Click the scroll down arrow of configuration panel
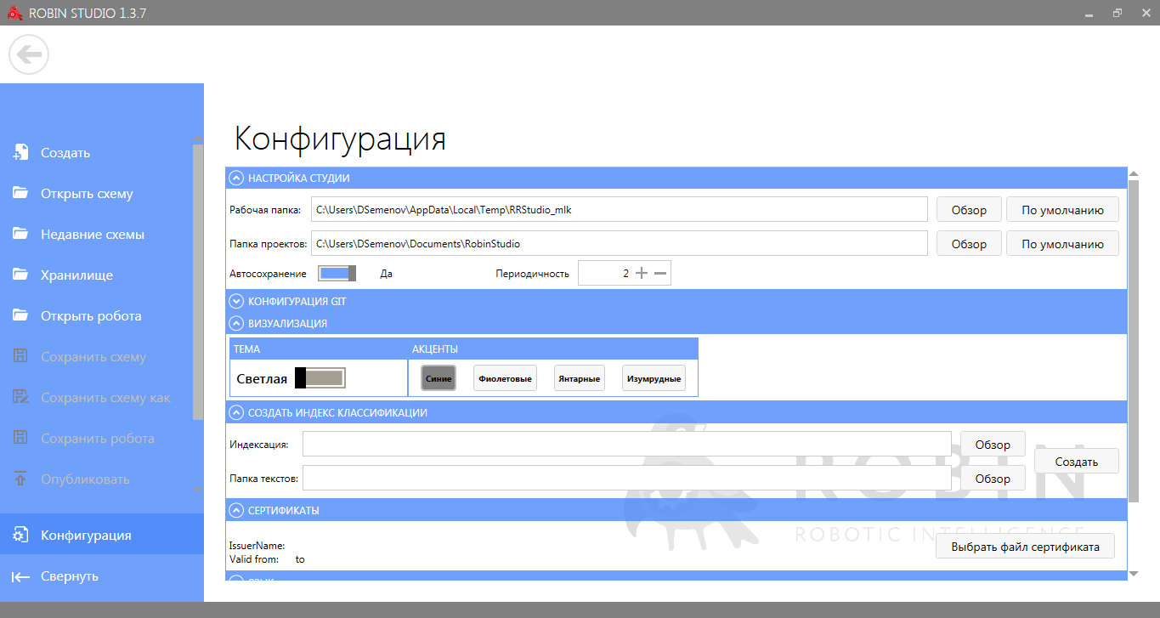This screenshot has width=1160, height=618. 1133,575
